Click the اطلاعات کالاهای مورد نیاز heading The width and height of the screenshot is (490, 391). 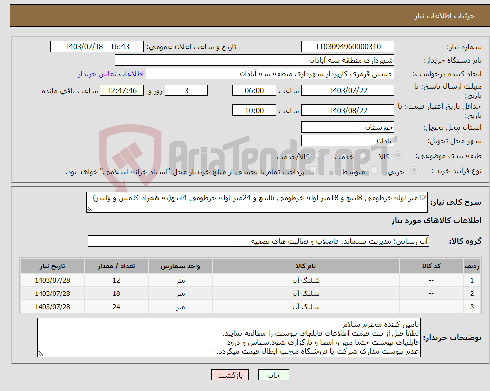tap(436, 221)
